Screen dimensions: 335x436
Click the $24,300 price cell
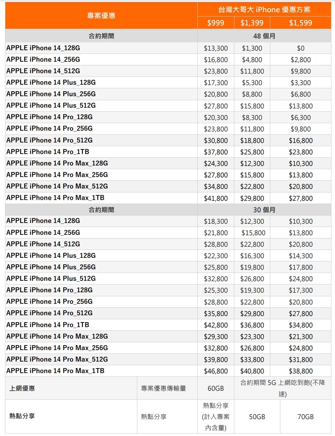[x=216, y=163]
